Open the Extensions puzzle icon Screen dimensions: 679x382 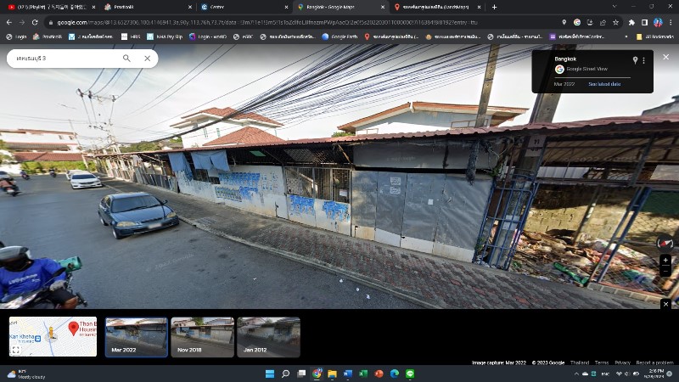point(631,22)
